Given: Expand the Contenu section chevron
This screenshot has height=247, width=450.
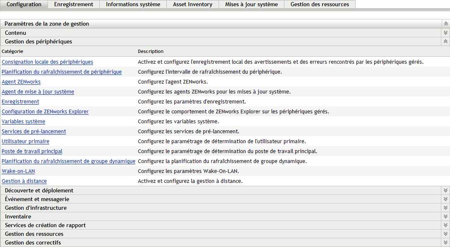Looking at the screenshot, I should click(445, 32).
